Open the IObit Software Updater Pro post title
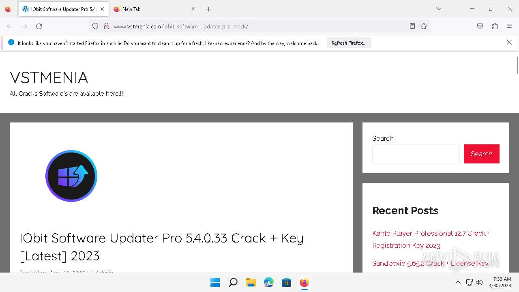The height and width of the screenshot is (292, 519). click(161, 247)
